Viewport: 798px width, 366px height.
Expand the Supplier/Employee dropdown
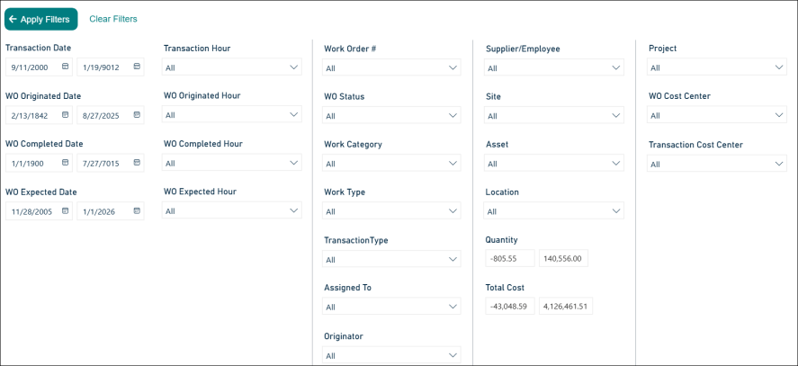tap(553, 67)
